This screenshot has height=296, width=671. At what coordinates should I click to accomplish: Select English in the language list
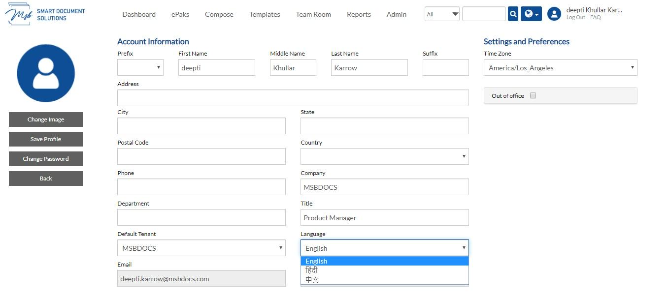click(385, 261)
